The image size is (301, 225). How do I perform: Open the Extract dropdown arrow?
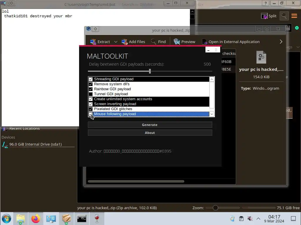[x=116, y=42]
